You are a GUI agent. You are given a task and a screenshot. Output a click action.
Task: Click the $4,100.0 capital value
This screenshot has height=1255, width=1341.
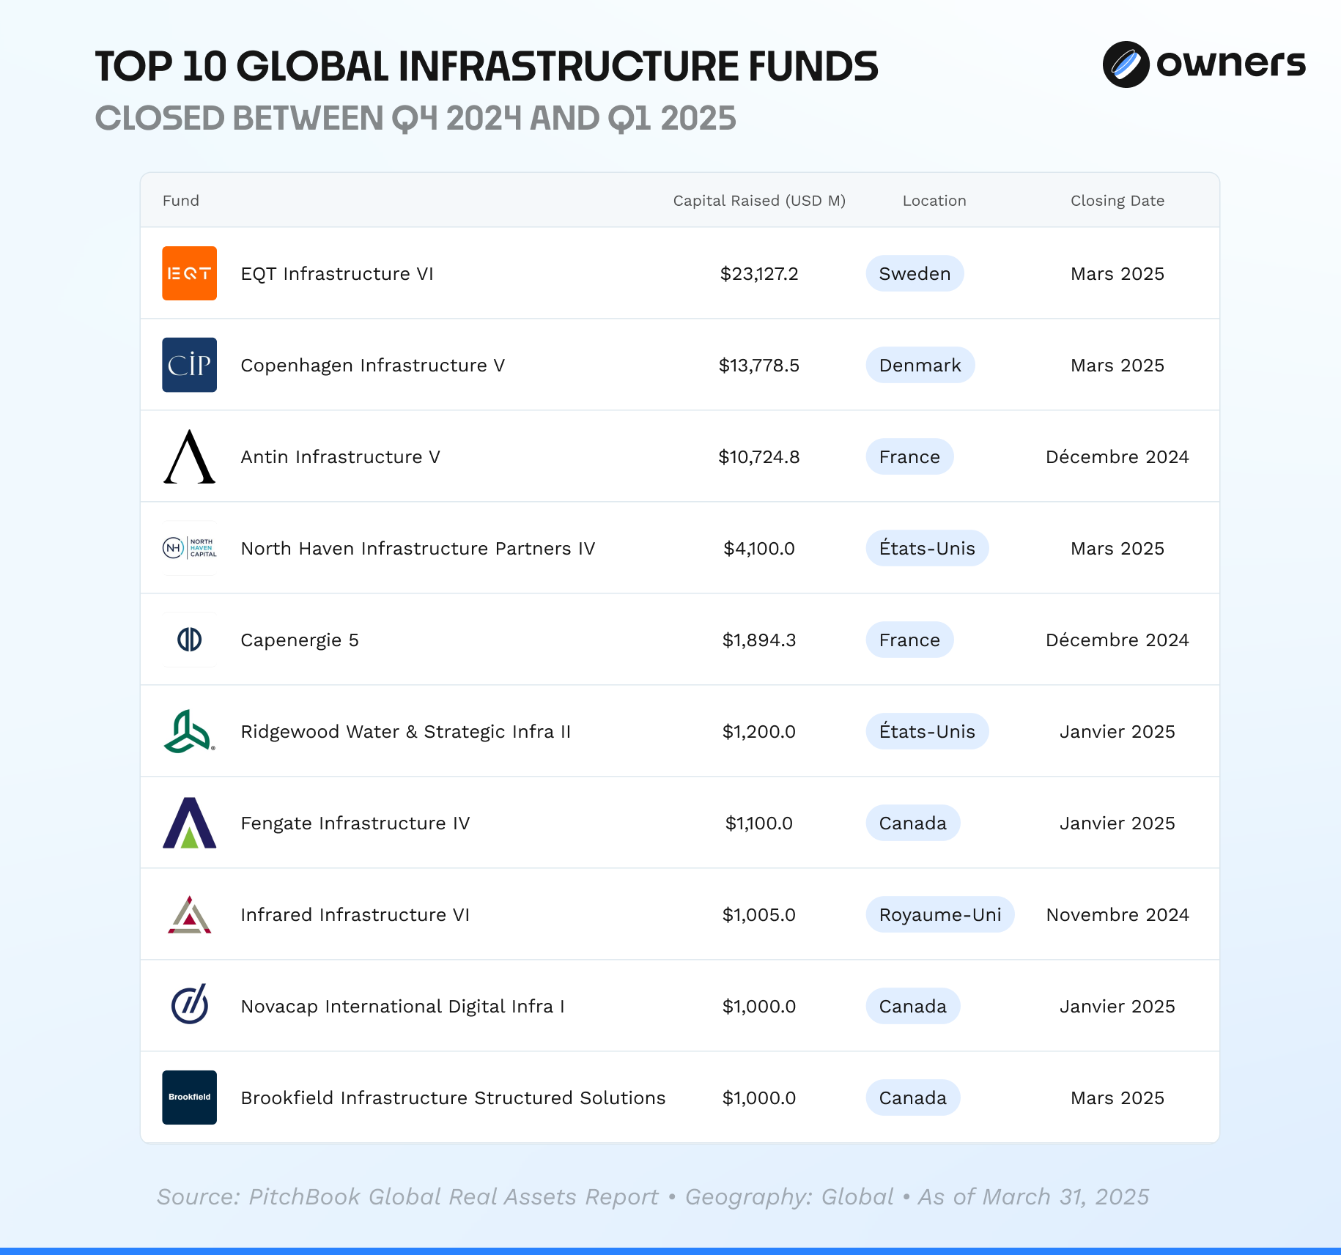759,548
